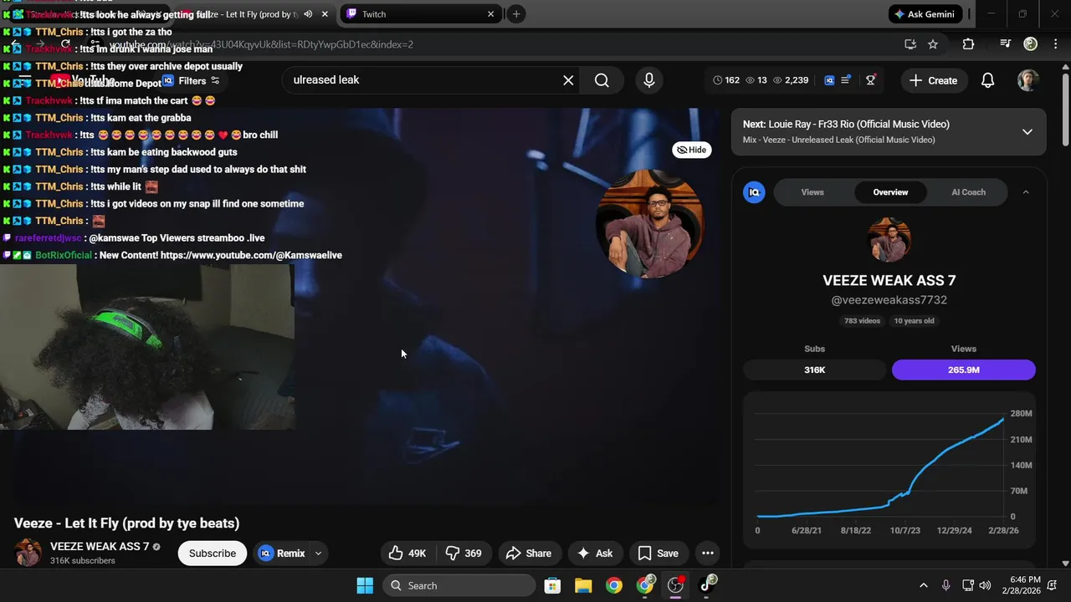Click the page vertical scrollbar

click(1065, 109)
